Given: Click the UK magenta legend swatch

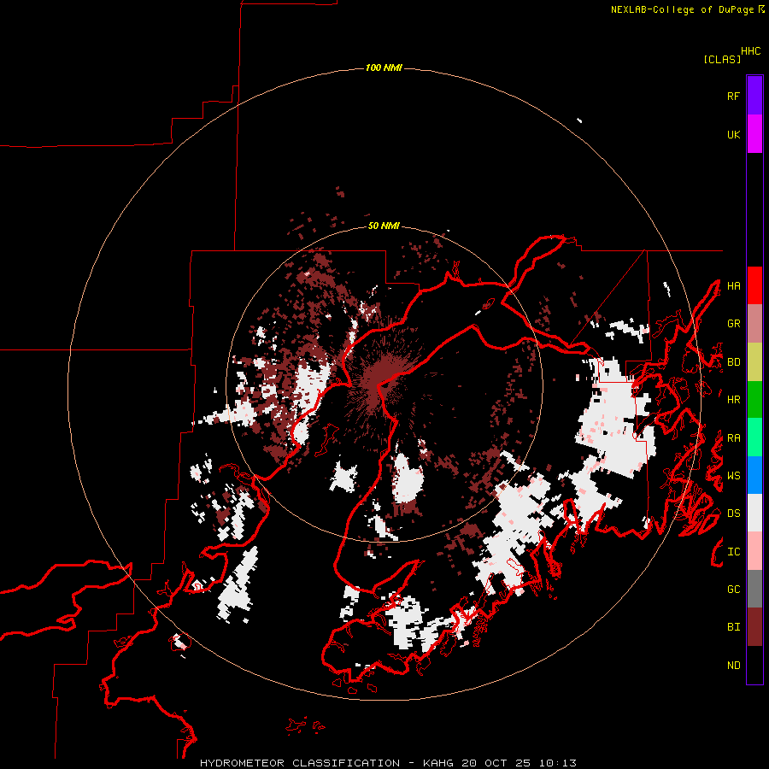Looking at the screenshot, I should 754,134.
